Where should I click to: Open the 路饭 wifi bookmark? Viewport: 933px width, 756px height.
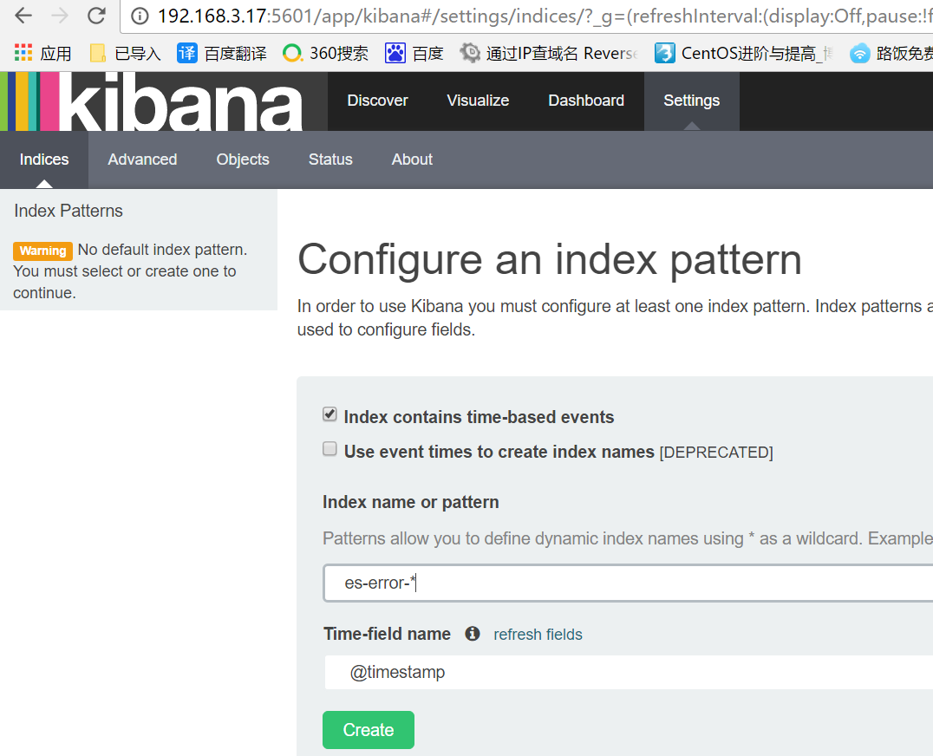[891, 54]
